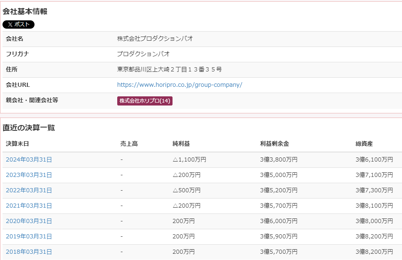The width and height of the screenshot is (402, 260).
Task: Open the 2018年03月31日 settlement link
Action: coord(29,252)
